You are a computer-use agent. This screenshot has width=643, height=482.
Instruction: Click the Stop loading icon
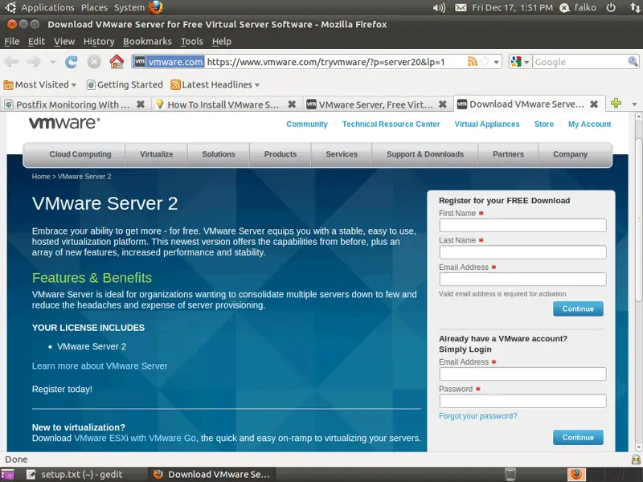click(94, 62)
